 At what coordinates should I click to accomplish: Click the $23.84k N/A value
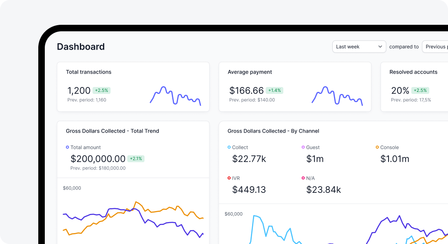(x=324, y=190)
